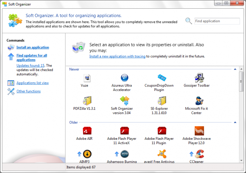Click the scrollbar up arrow

[x=241, y=69]
